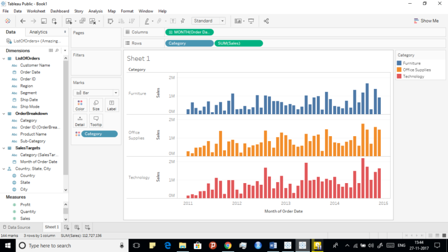This screenshot has height=252, width=448.
Task: Open the Dimensions pane dropdown arrow
Action: [65, 51]
